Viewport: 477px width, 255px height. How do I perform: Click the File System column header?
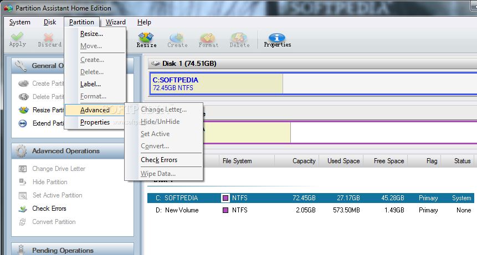click(247, 161)
